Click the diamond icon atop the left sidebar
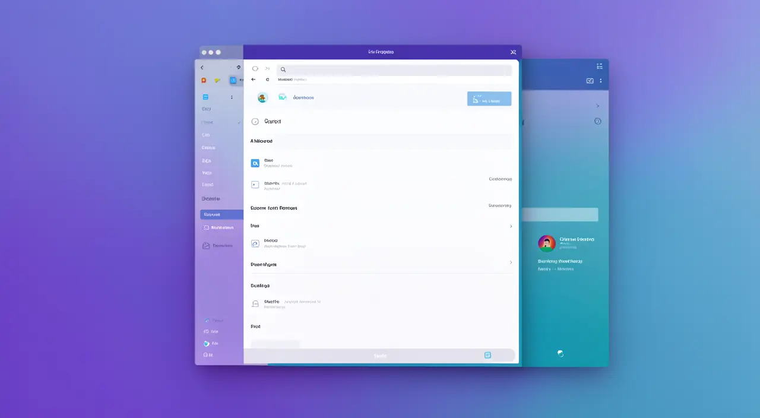Image resolution: width=760 pixels, height=418 pixels. [239, 68]
